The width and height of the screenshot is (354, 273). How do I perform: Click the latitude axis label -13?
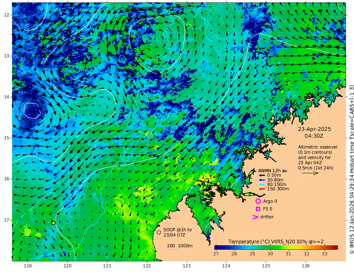tap(6, 56)
